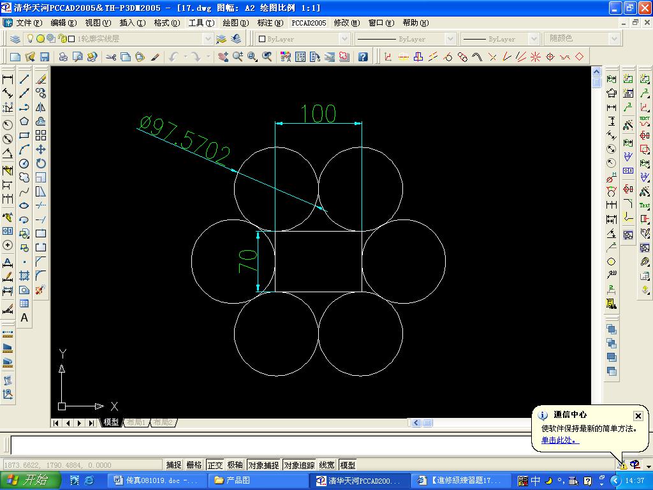Click the command line input field
653x490 pixels.
[x=270, y=445]
